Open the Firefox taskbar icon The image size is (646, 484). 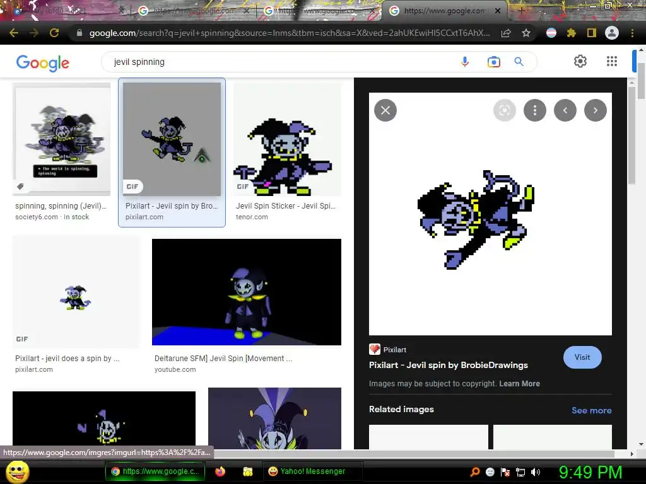[x=220, y=471]
